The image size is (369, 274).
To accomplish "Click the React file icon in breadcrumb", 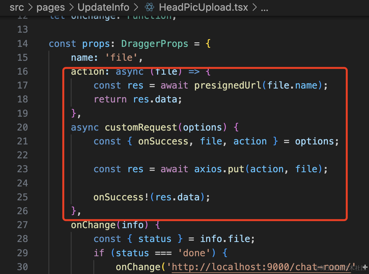I will [x=149, y=7].
